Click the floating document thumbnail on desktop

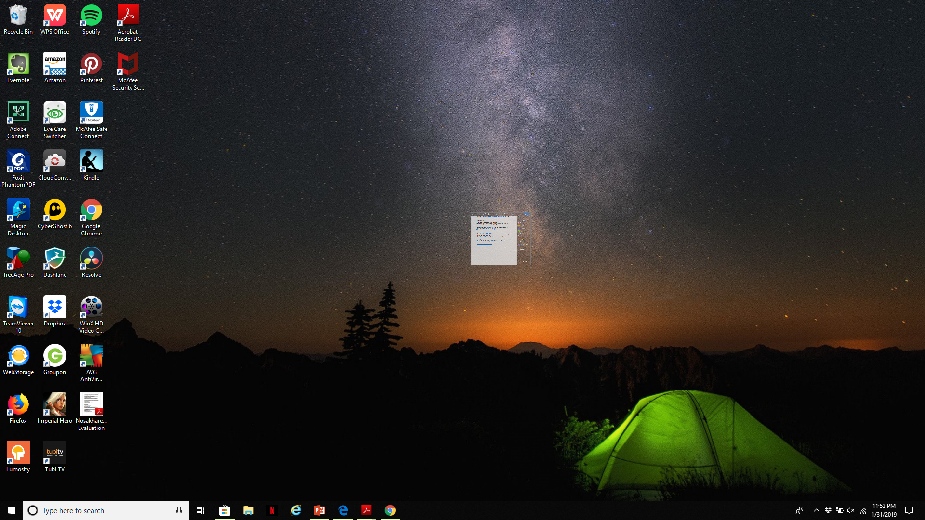pos(494,240)
